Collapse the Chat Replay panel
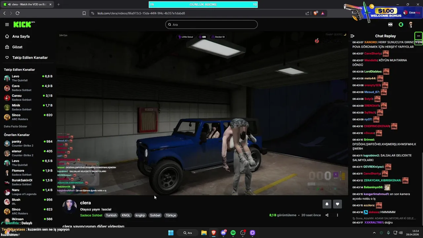The image size is (423, 238). coord(352,36)
